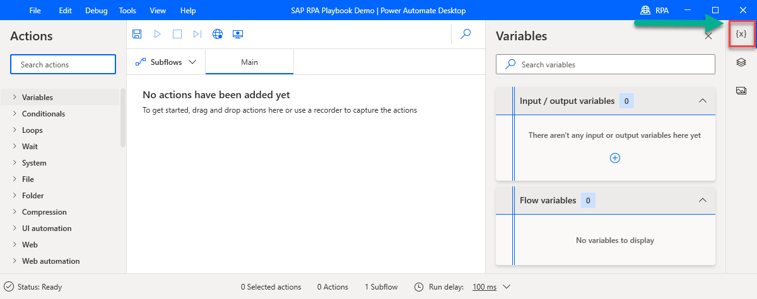Run the flow using the play icon
The image size is (757, 299).
coord(158,34)
